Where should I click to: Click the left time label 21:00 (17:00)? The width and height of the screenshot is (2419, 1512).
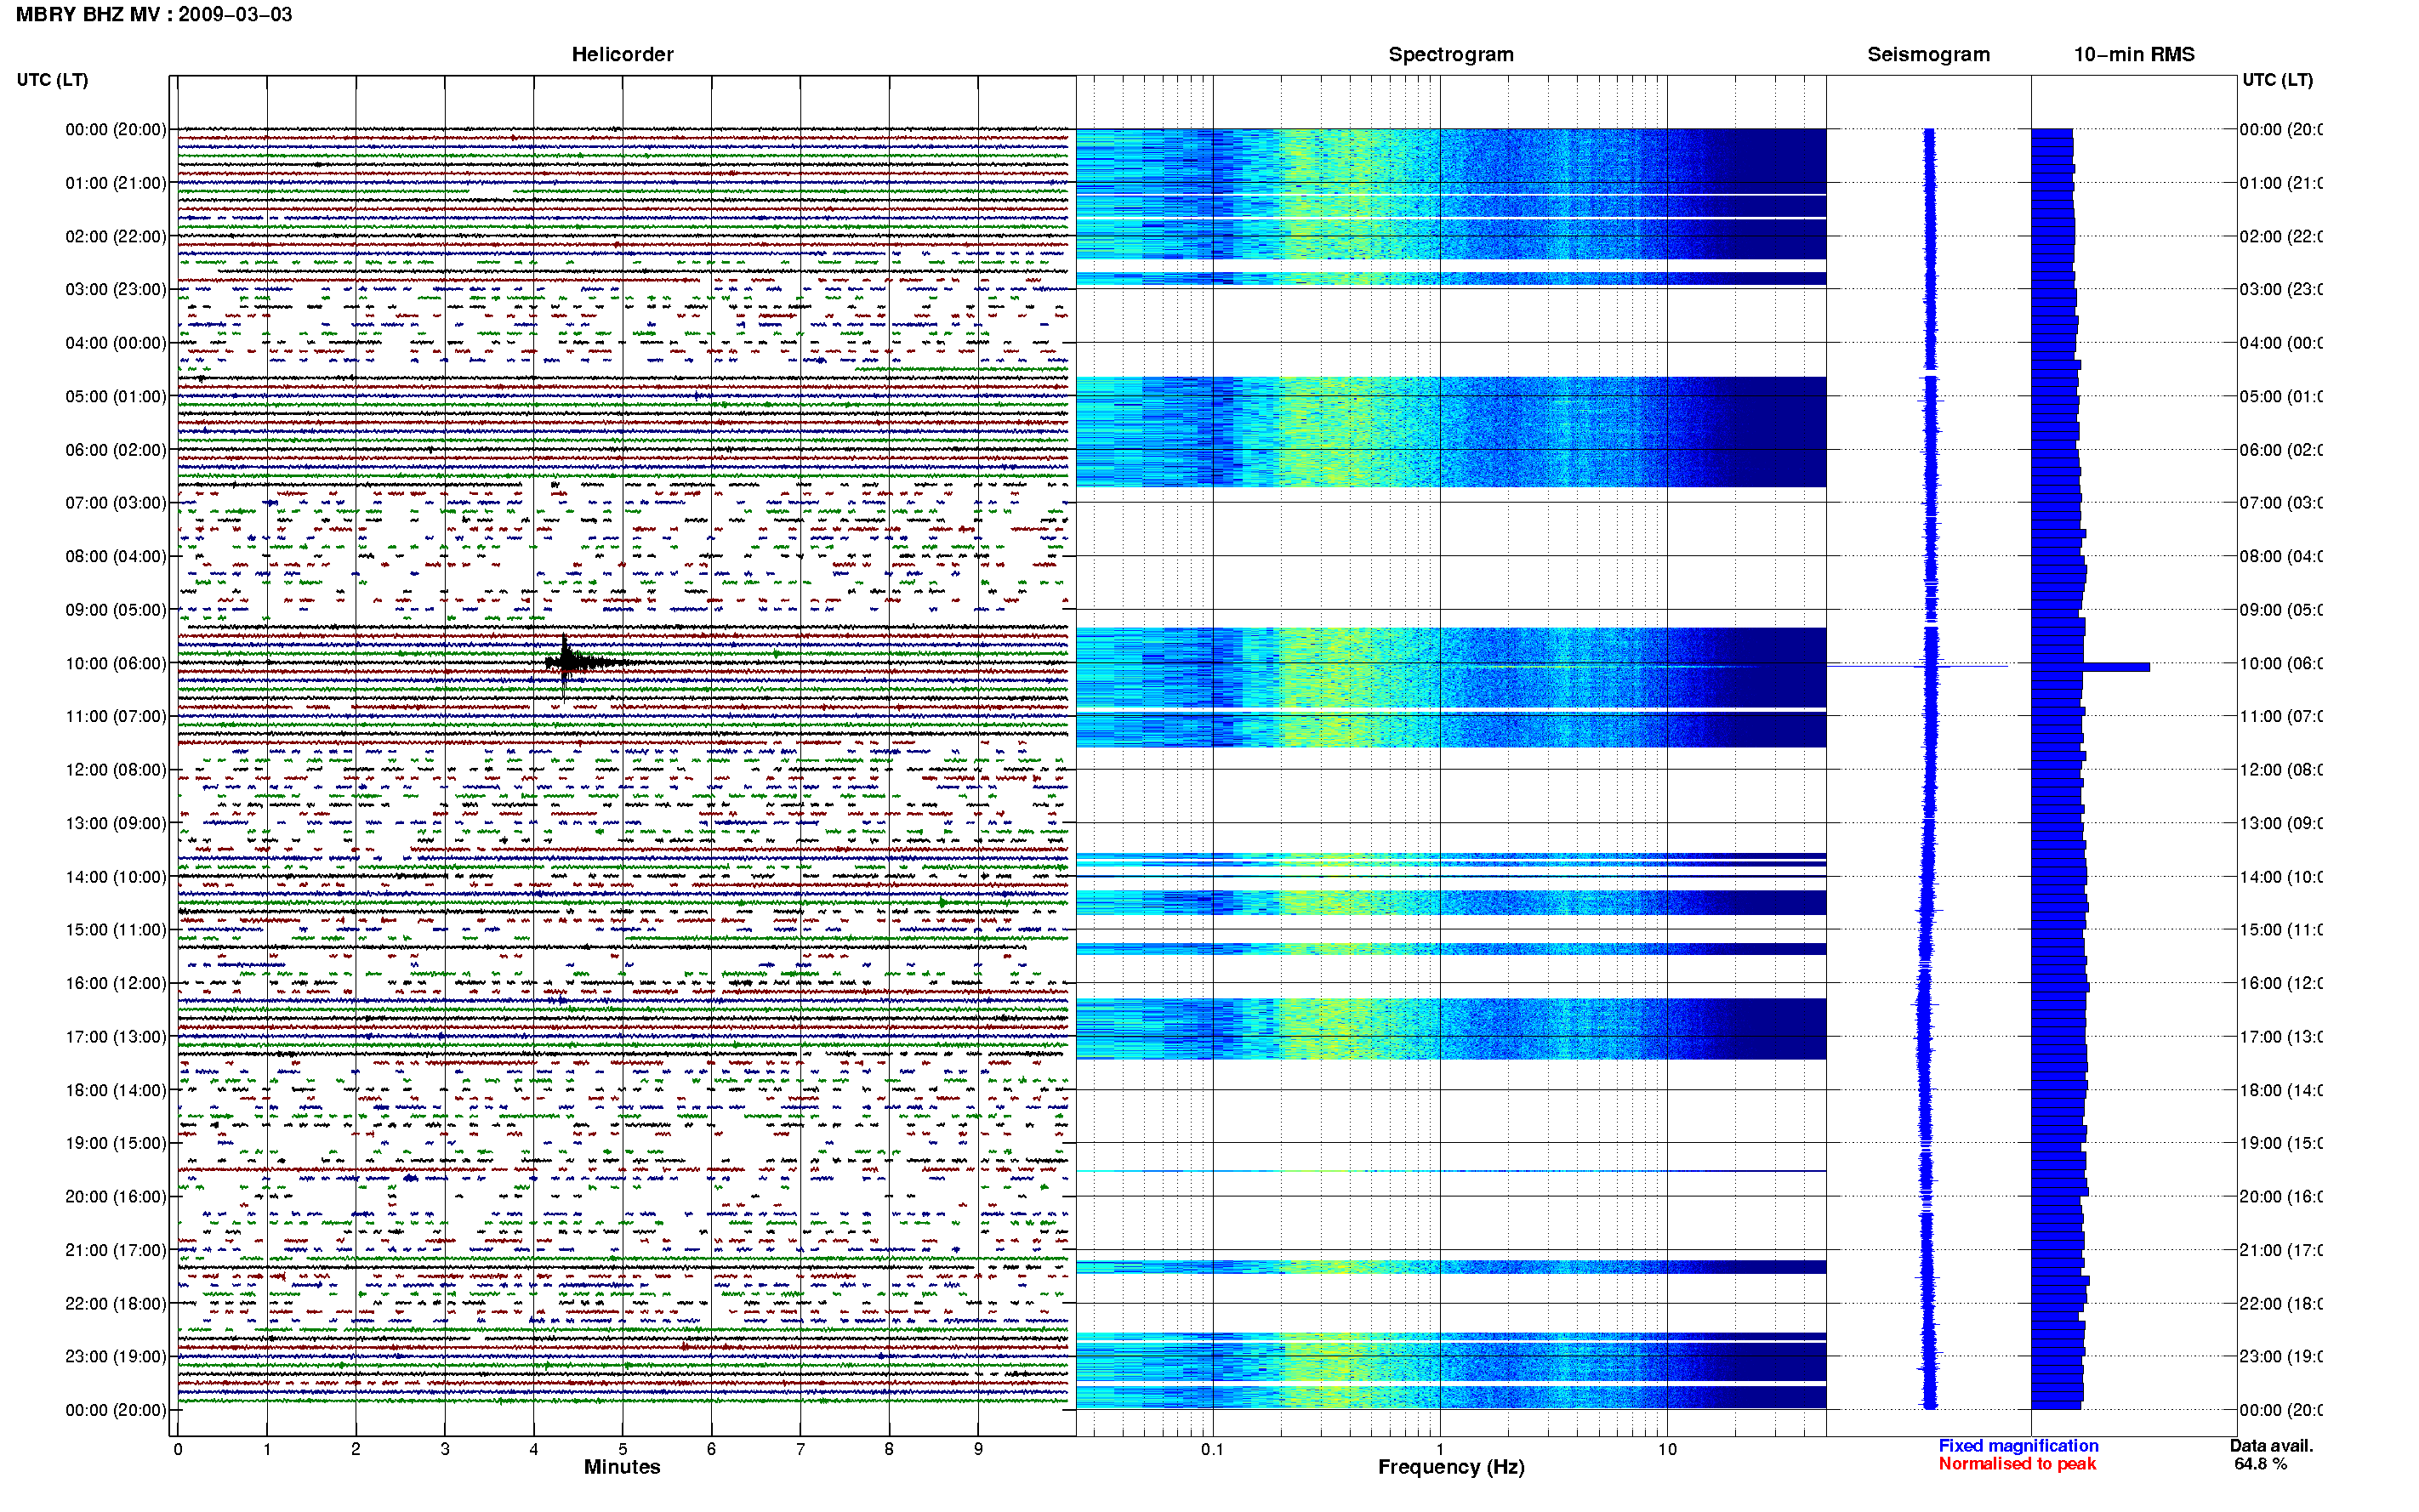(x=116, y=1251)
